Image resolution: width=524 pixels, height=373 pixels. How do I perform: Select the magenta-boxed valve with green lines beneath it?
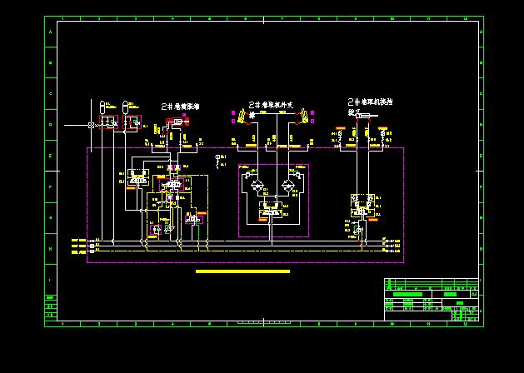click(194, 220)
